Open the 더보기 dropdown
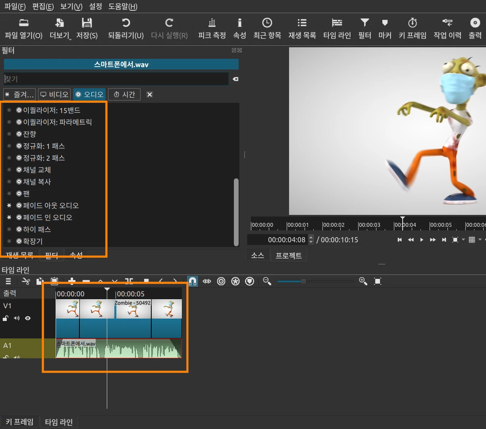The height and width of the screenshot is (429, 486). (60, 28)
